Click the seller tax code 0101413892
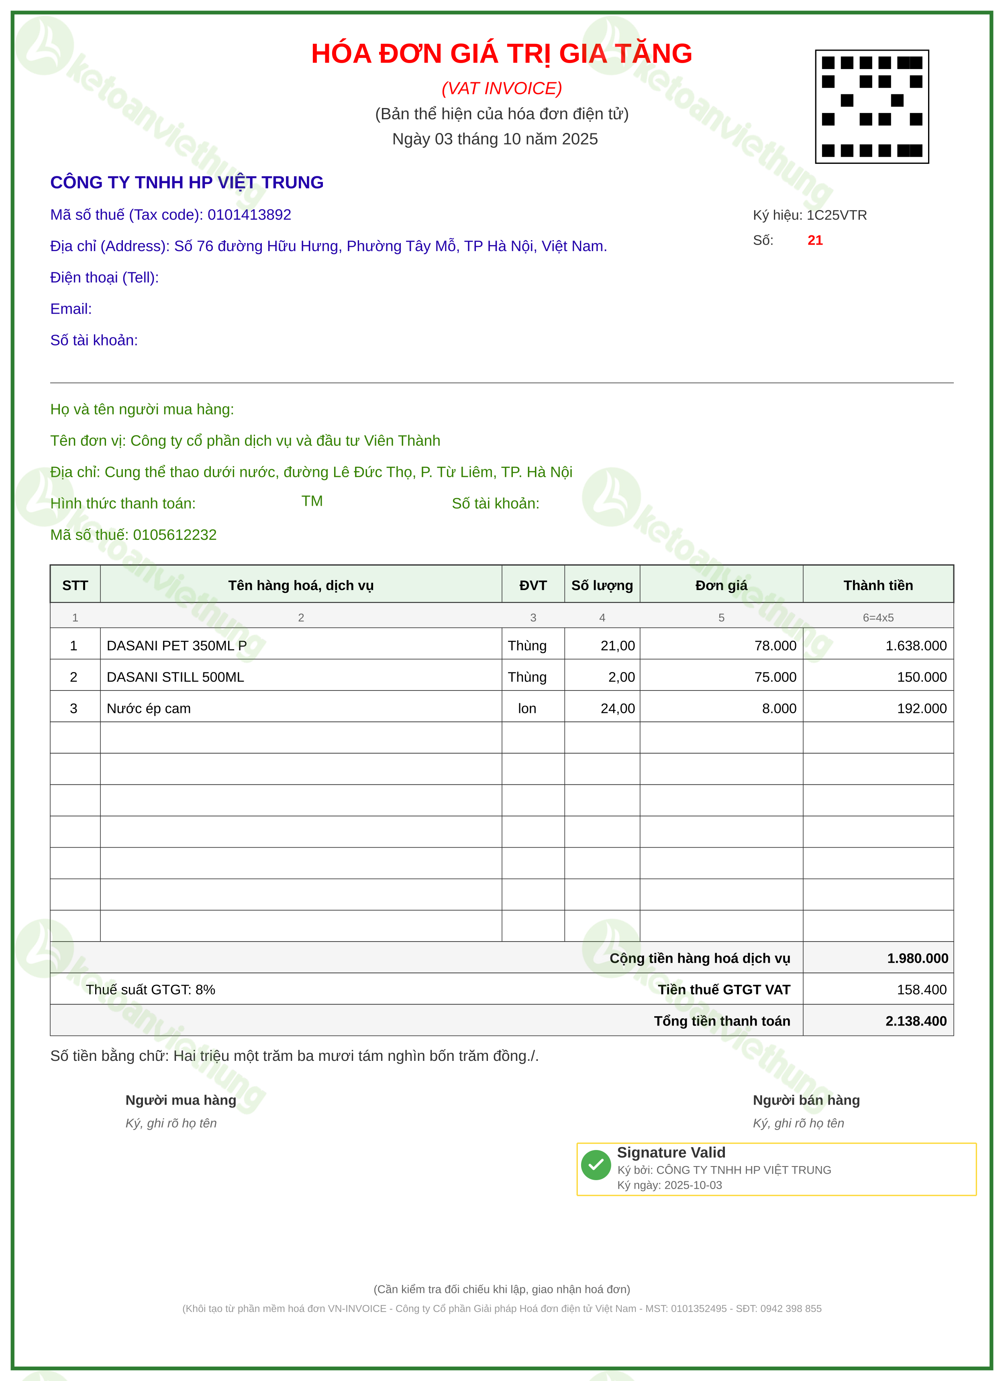The width and height of the screenshot is (1004, 1381). pos(249,215)
